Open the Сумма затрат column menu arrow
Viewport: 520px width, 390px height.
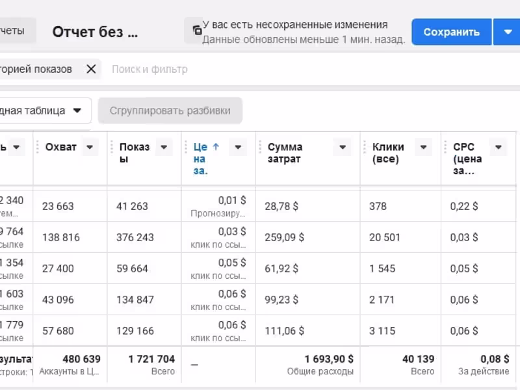(343, 147)
